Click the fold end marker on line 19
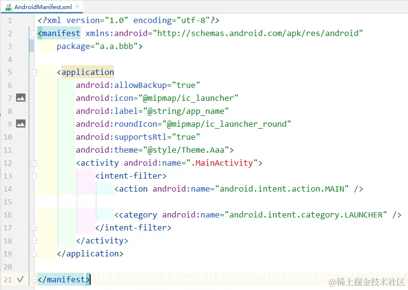The height and width of the screenshot is (290, 408). 34,253
